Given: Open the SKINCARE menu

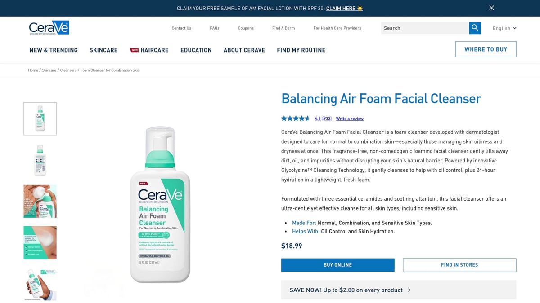Looking at the screenshot, I should 103,50.
